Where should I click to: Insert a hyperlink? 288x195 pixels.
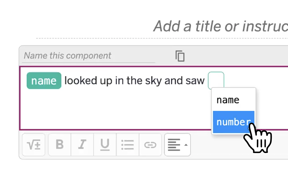coord(150,145)
